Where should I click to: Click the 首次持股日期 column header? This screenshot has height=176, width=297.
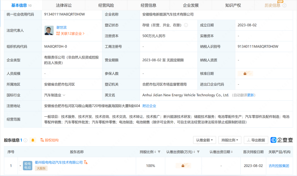click(x=253, y=152)
